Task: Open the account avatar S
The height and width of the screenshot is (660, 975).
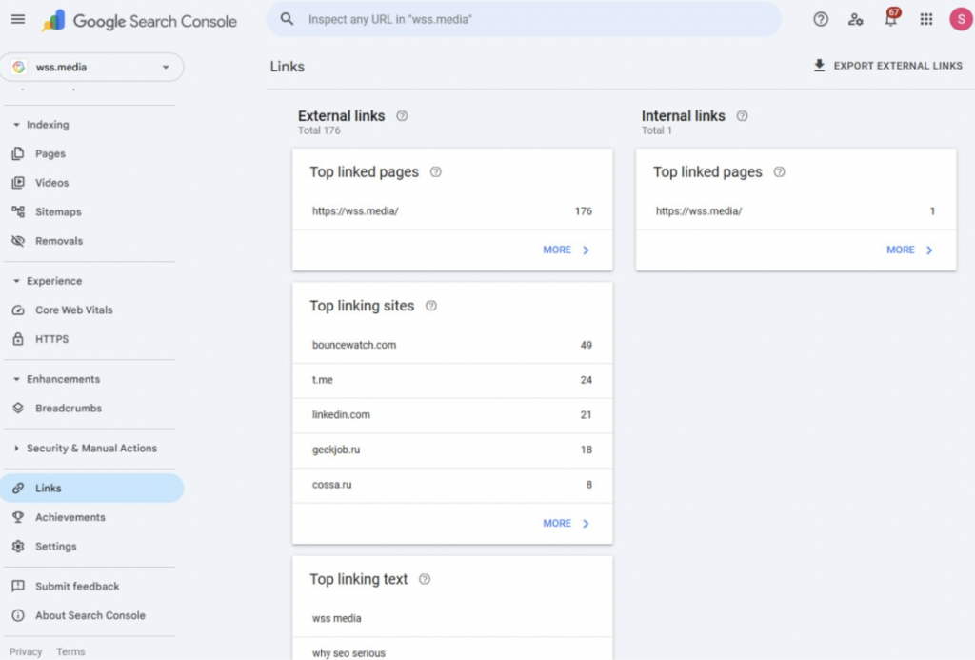Action: 961,19
